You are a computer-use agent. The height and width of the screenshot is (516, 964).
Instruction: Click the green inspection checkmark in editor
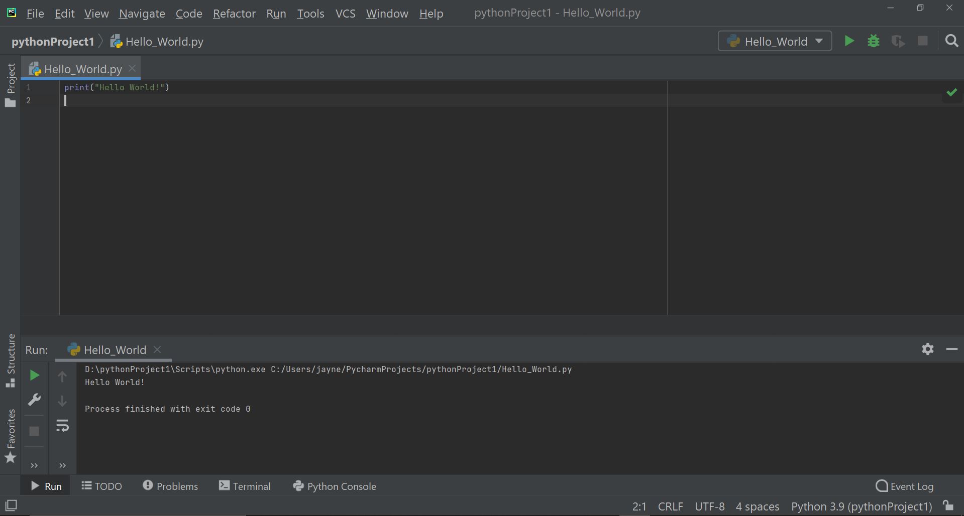(951, 92)
